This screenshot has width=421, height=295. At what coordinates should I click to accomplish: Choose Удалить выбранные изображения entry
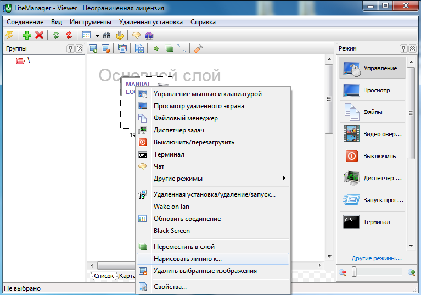coord(213,271)
